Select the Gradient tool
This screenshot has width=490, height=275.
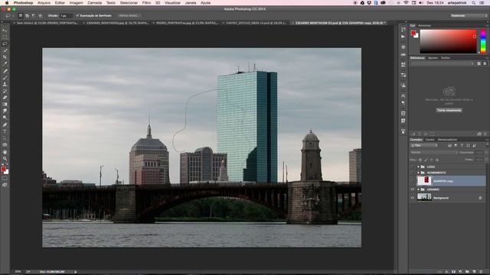5,105
